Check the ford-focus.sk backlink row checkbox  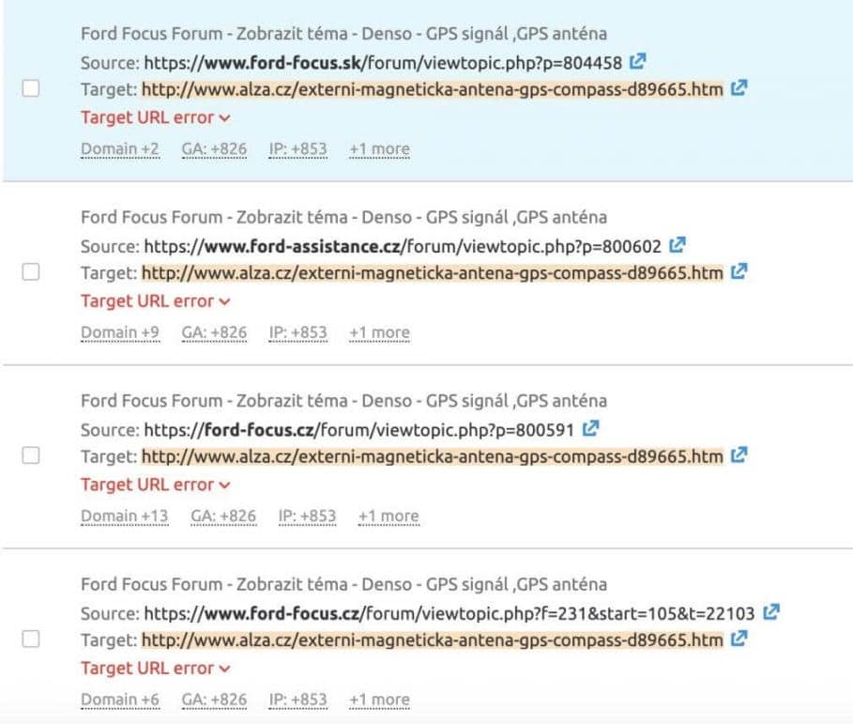31,88
